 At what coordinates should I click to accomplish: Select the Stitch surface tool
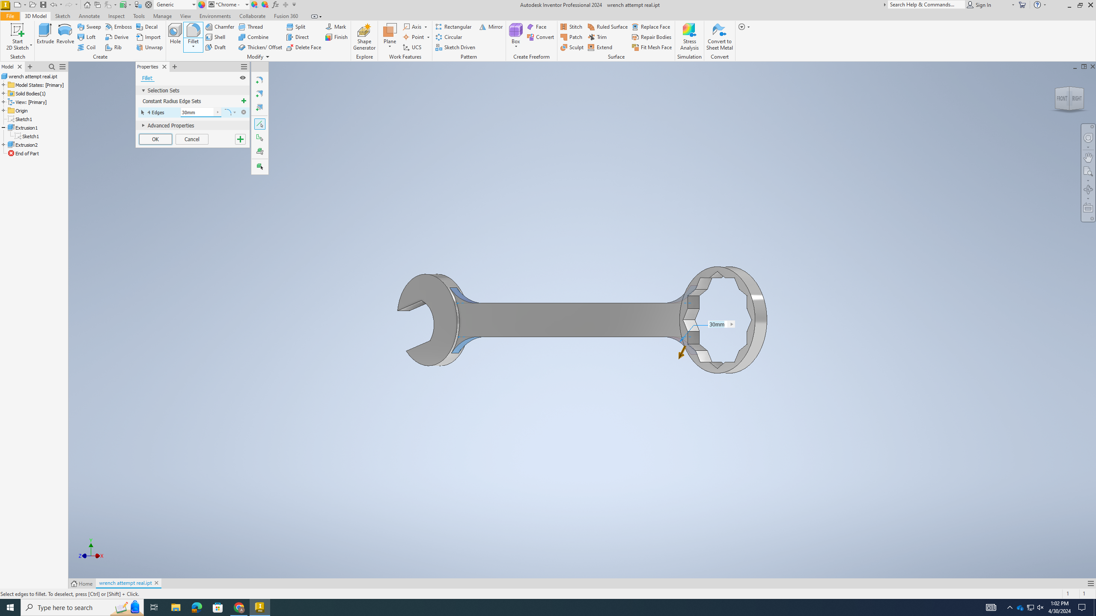pos(571,27)
